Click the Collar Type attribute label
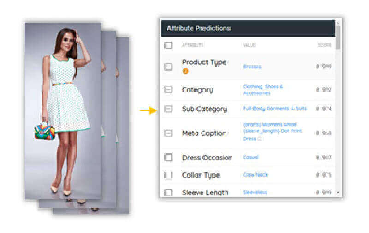The height and width of the screenshot is (233, 369). pos(201,175)
